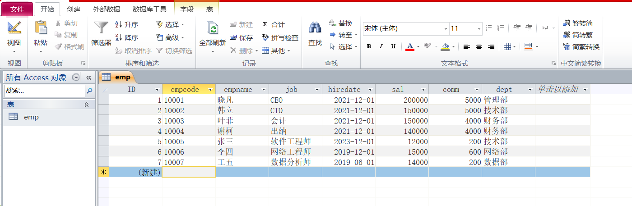Convert traditional to simplified 繁转简

coord(578,23)
